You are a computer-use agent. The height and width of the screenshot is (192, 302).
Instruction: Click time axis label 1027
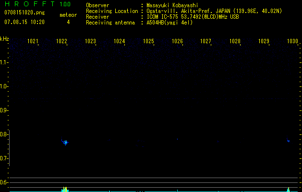(x=205, y=41)
